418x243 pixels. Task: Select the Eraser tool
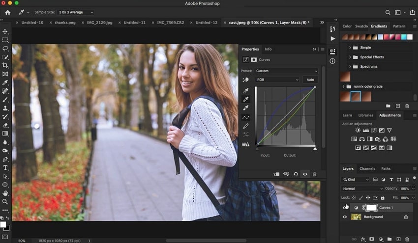(5, 125)
